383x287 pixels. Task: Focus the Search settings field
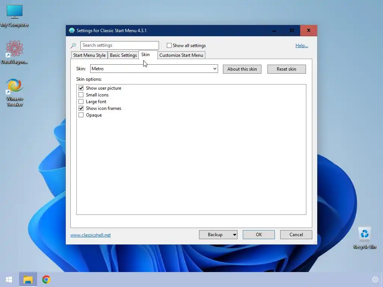pos(120,45)
